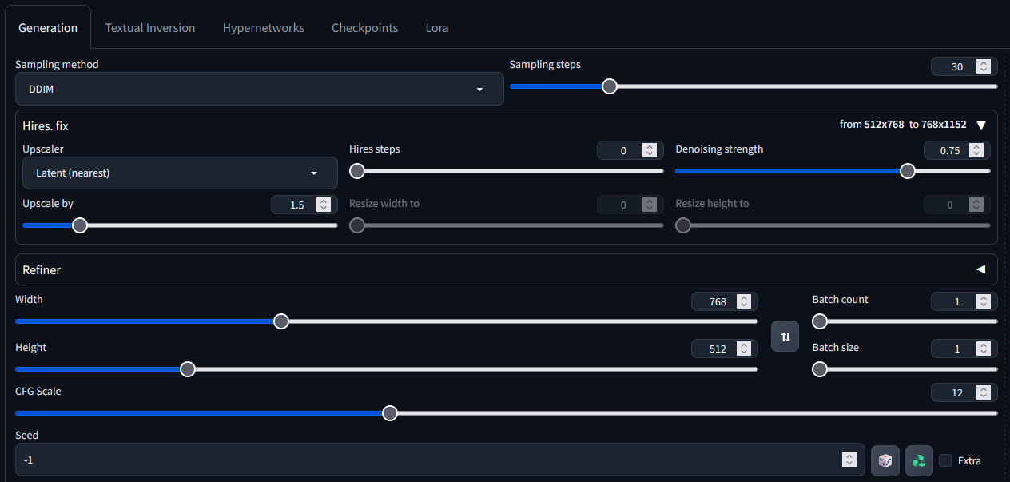Swap Width and Height using the arrows icon
This screenshot has width=1010, height=482.
click(784, 336)
